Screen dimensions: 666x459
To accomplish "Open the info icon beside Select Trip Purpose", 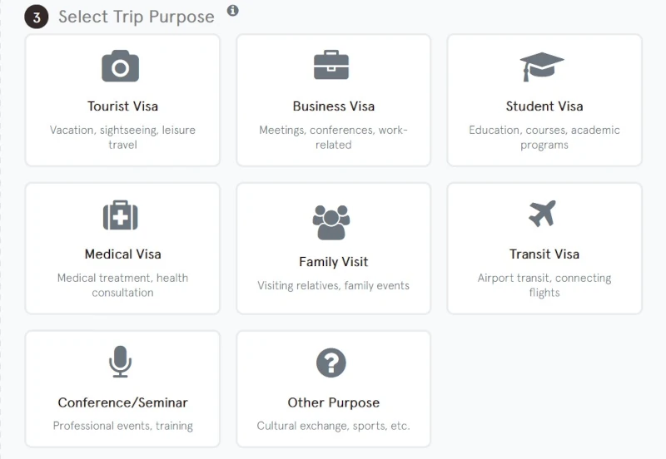I will click(x=233, y=11).
